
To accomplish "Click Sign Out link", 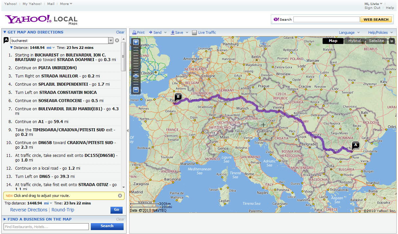I will pyautogui.click(x=372, y=8).
